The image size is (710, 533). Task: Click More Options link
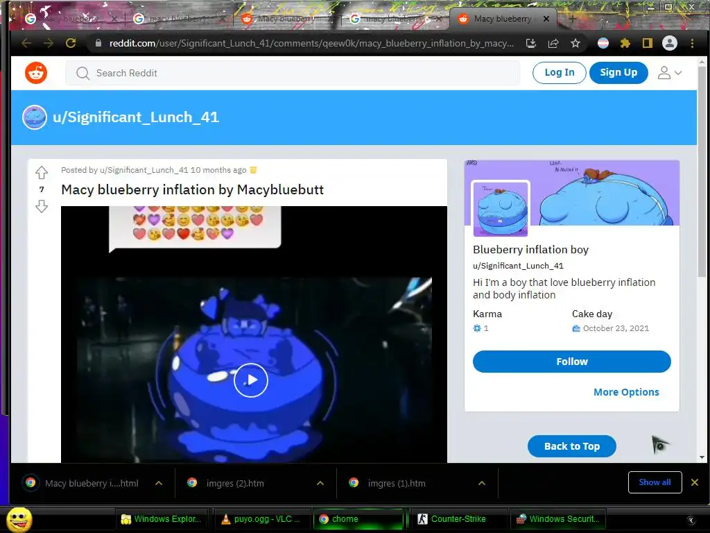(x=626, y=392)
